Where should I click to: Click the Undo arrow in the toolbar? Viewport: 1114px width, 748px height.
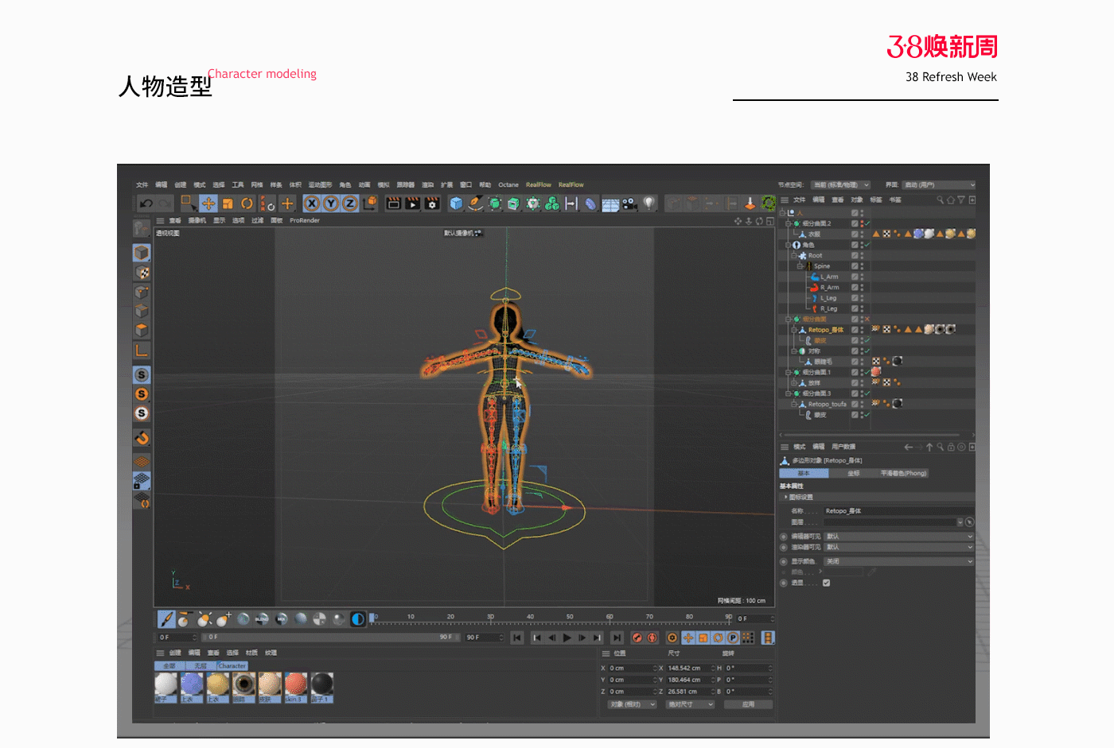(x=146, y=203)
